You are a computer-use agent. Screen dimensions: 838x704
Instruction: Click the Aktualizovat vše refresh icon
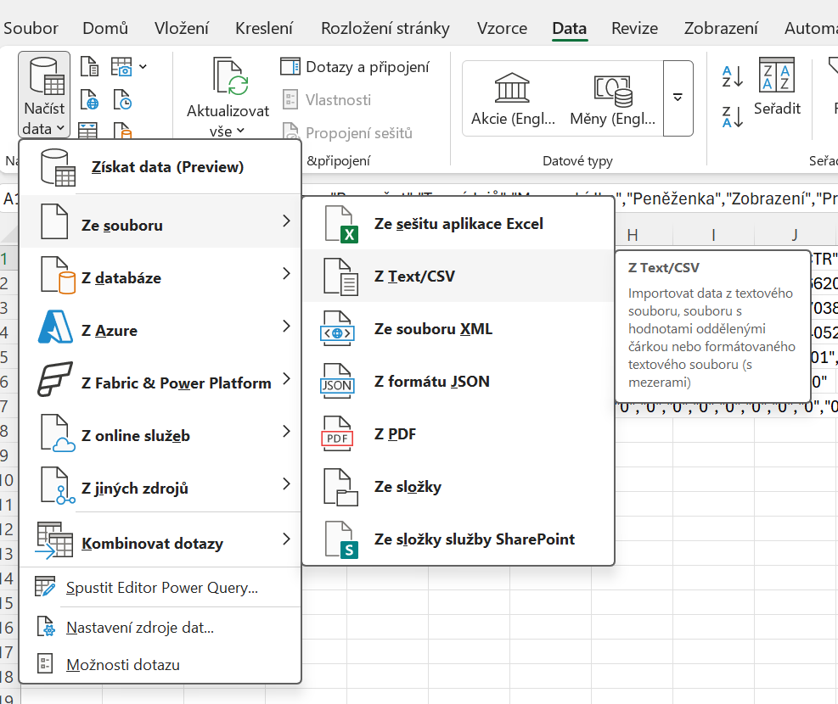coord(230,76)
